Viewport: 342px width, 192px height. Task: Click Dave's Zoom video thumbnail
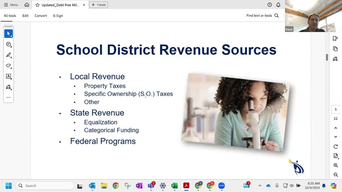313,16
